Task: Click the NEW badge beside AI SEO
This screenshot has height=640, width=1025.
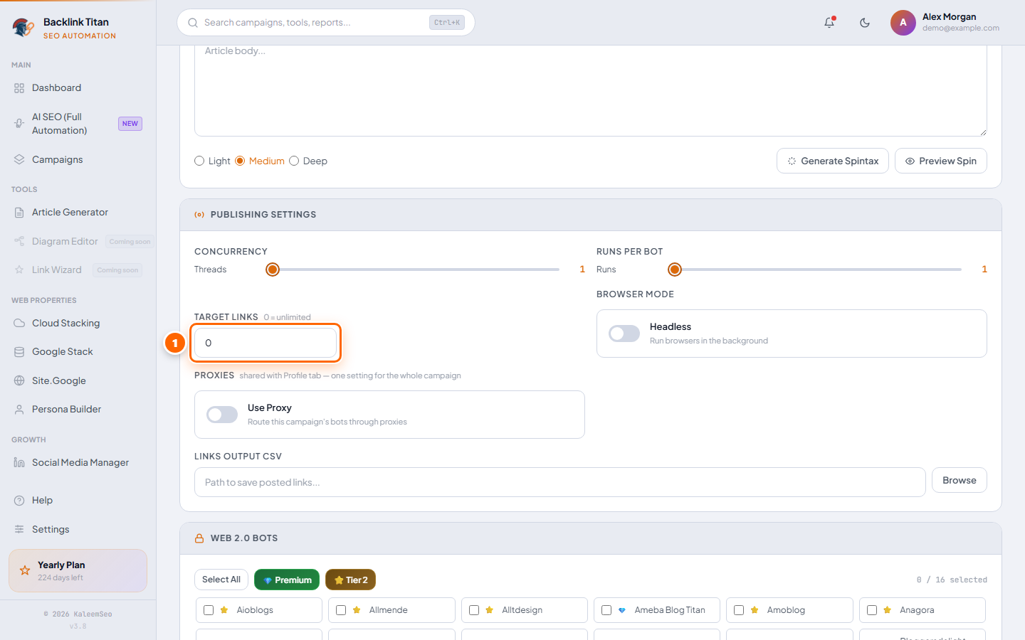Action: (130, 124)
